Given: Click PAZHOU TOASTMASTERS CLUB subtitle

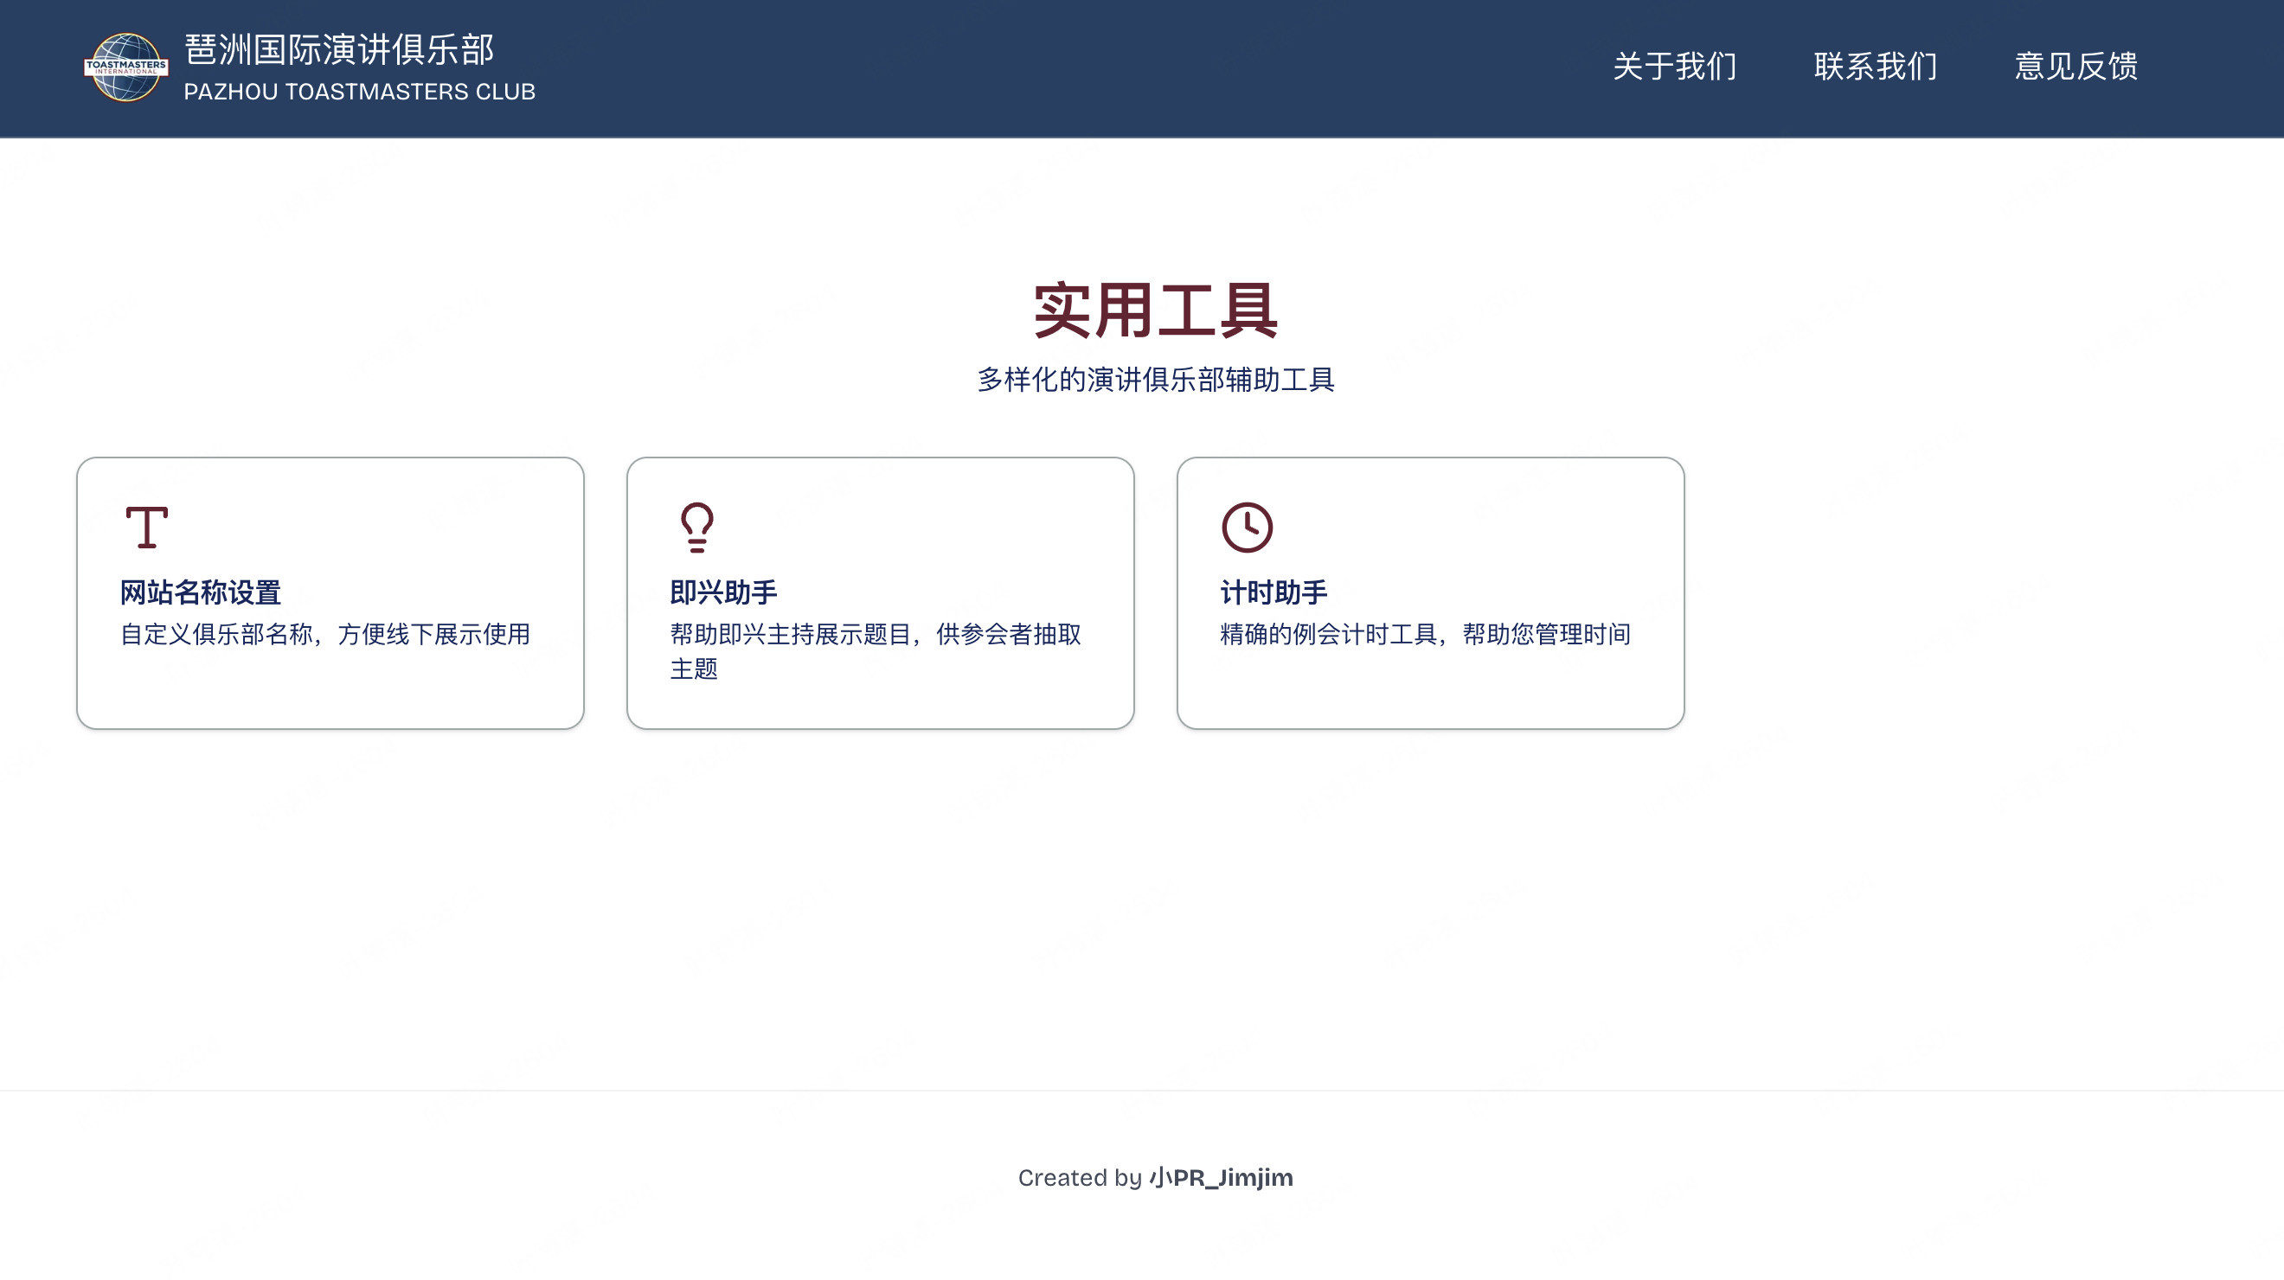Looking at the screenshot, I should [x=359, y=92].
